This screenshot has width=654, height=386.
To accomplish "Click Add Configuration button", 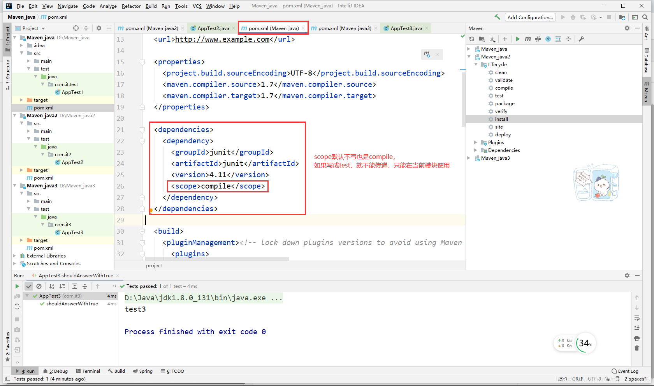I will click(530, 17).
